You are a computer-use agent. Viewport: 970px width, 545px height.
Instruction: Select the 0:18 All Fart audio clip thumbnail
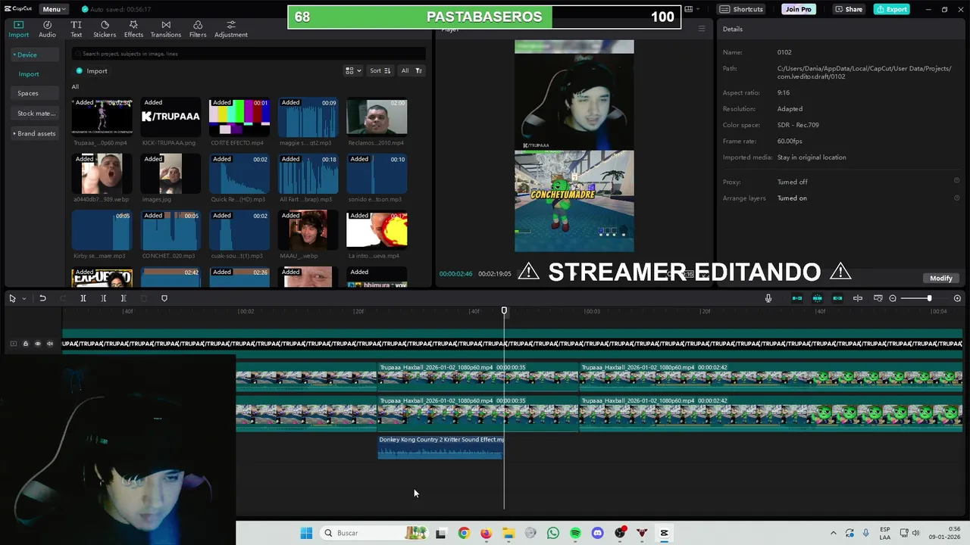pyautogui.click(x=308, y=173)
